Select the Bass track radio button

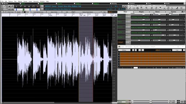[x=20, y=3]
